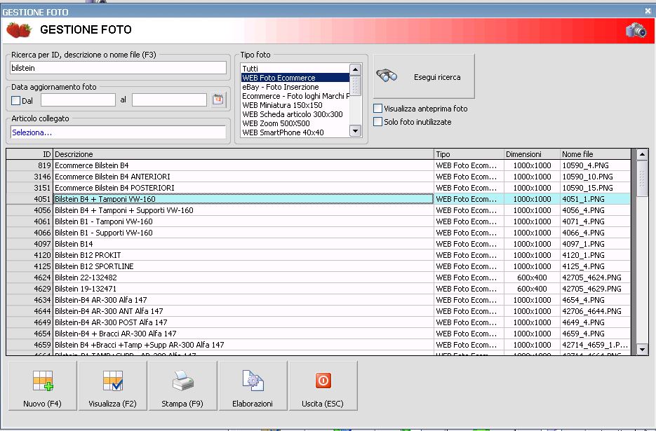Click results table scroll-down arrow
Viewport: 656px width, 431px height.
[642, 349]
